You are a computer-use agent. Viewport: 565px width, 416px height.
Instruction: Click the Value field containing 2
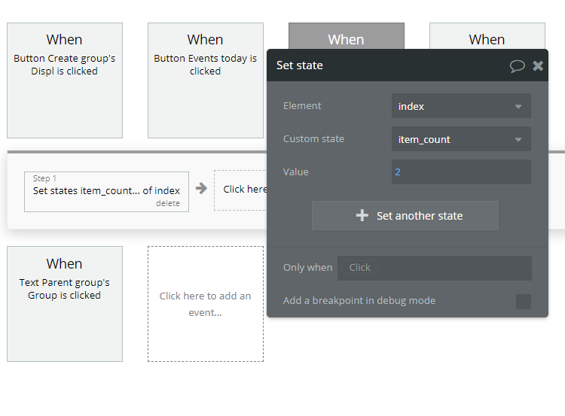tap(460, 172)
